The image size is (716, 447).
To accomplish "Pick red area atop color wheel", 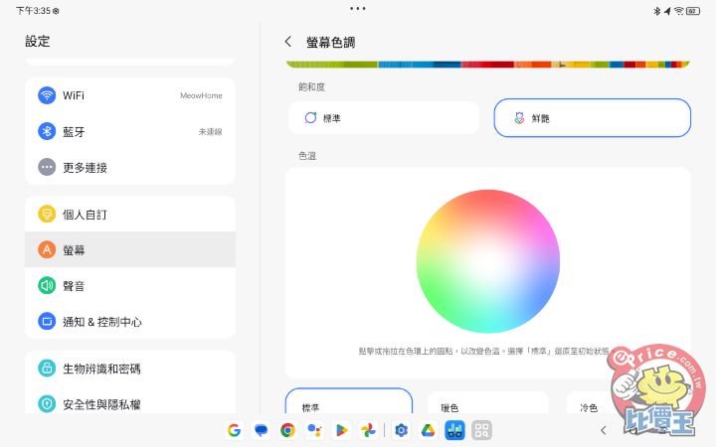I will [x=488, y=200].
